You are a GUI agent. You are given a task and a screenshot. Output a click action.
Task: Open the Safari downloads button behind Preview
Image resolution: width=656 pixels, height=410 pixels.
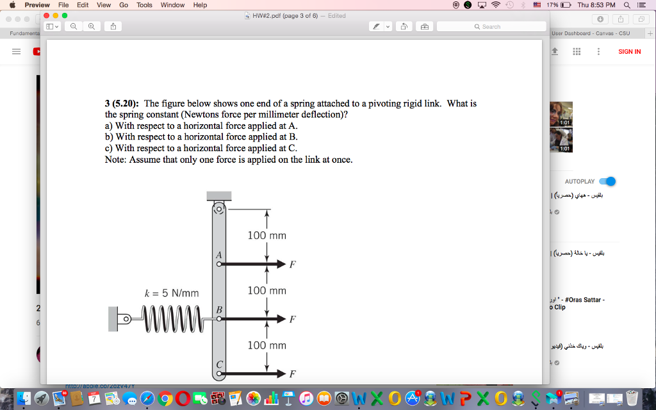(x=600, y=19)
